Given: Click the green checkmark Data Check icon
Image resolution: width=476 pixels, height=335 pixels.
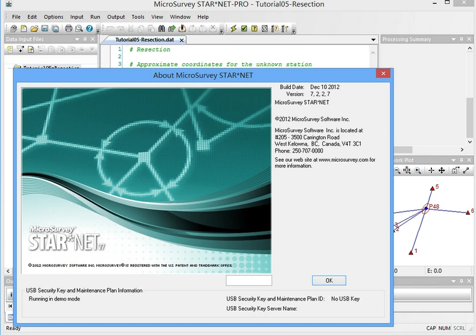Looking at the screenshot, I should [x=244, y=28].
